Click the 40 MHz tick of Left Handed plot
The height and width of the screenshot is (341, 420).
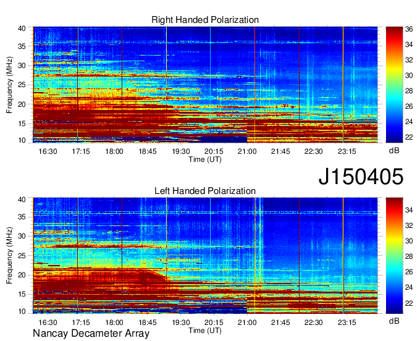click(x=22, y=200)
